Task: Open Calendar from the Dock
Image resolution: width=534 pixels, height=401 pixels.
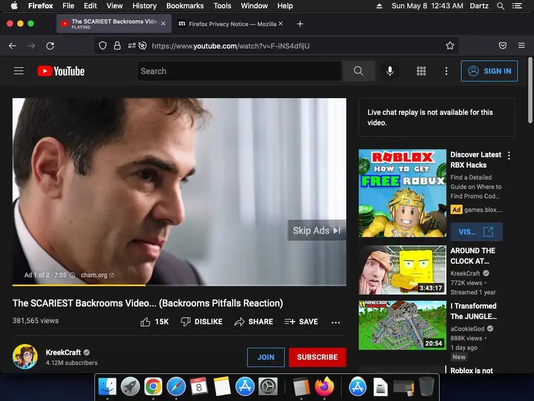Action: click(199, 386)
